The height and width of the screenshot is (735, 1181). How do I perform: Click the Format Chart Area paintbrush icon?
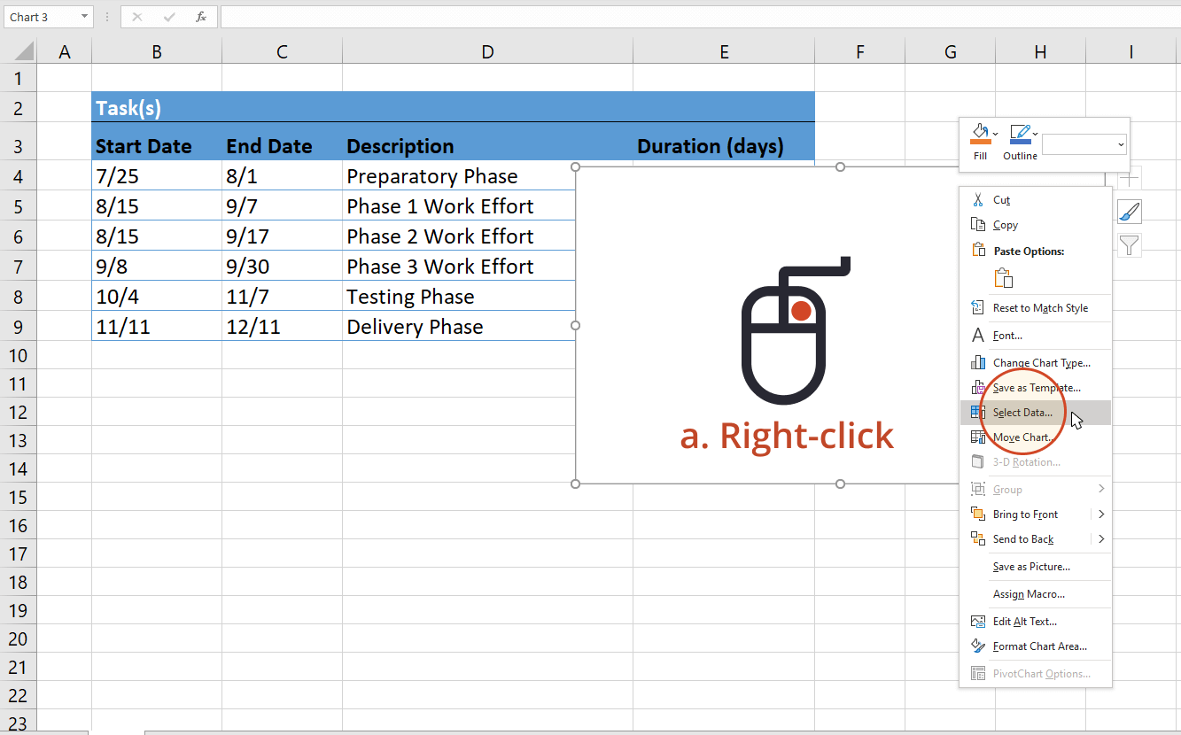click(979, 646)
